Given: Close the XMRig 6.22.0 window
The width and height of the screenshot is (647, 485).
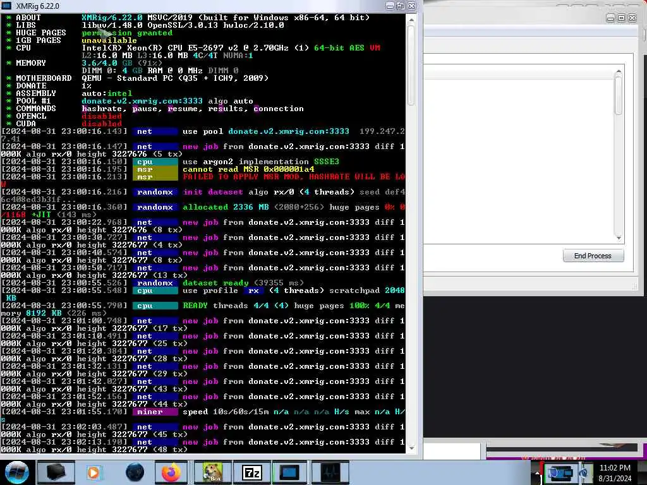Looking at the screenshot, I should point(412,6).
